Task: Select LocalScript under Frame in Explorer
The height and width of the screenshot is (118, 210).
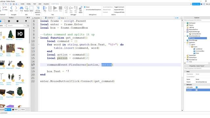Action: 199,49
